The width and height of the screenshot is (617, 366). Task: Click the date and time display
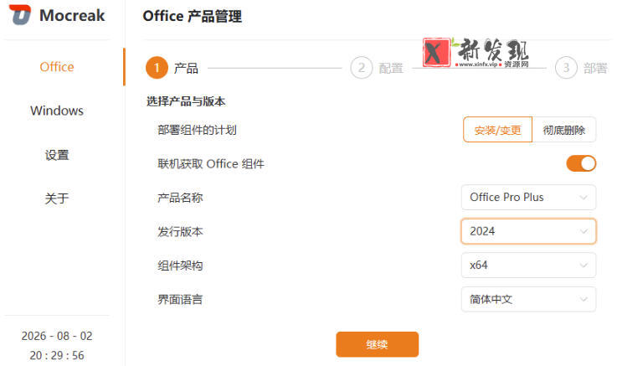pos(57,346)
